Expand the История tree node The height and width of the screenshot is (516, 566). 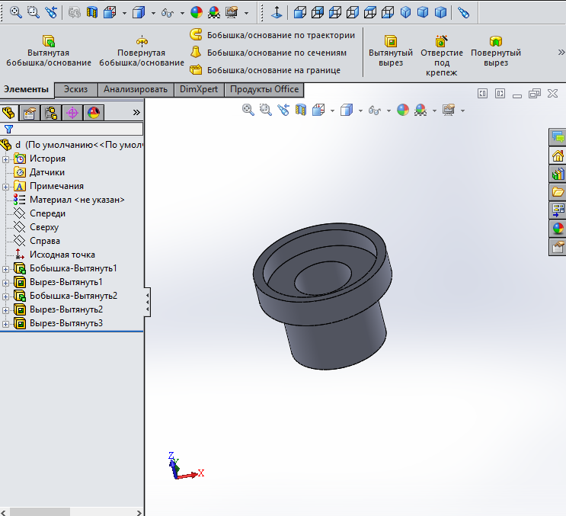(5, 159)
